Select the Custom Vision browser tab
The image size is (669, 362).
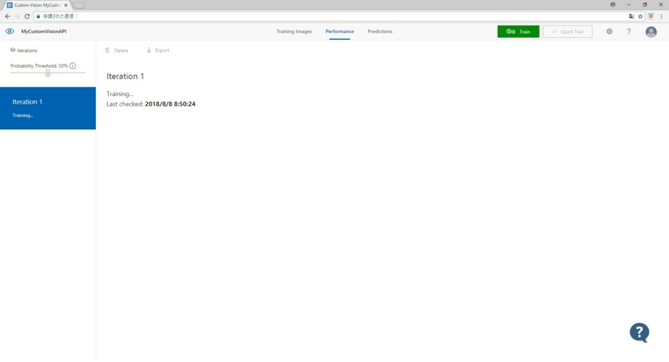click(x=37, y=5)
